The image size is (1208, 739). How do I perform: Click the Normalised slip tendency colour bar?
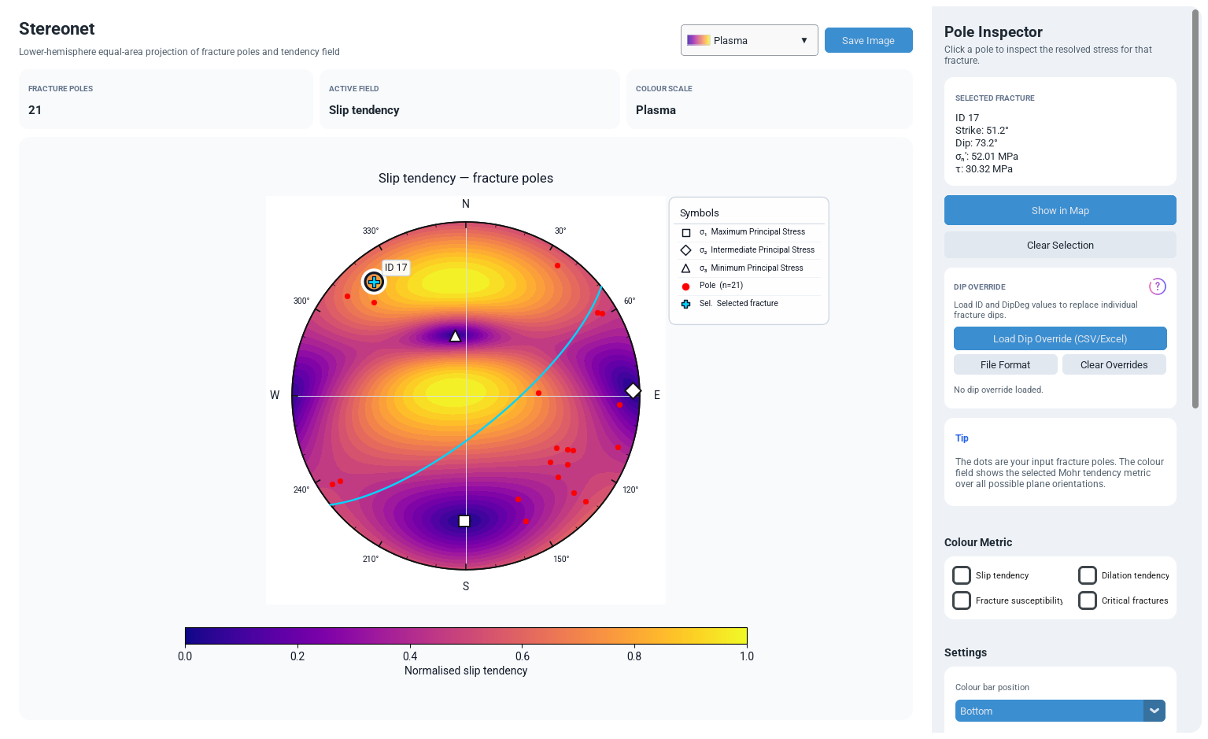pos(466,636)
